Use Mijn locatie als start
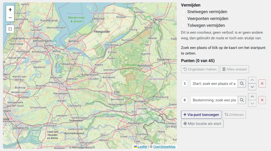Screen dimensions: 271x151 [202, 124]
